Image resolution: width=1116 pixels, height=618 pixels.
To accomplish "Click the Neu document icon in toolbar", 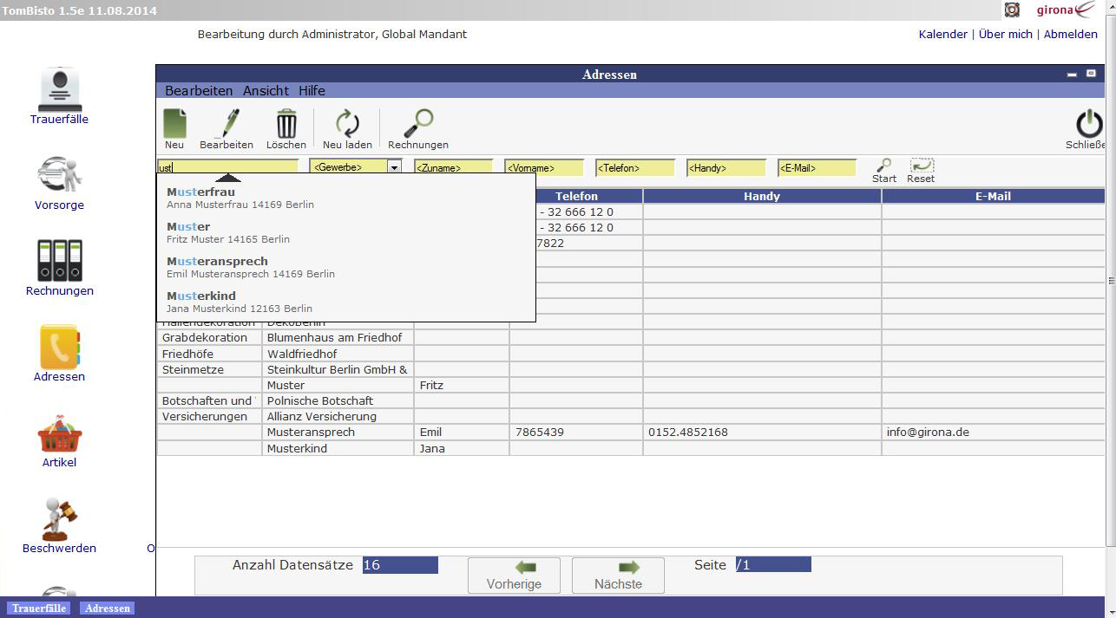I will tap(174, 124).
